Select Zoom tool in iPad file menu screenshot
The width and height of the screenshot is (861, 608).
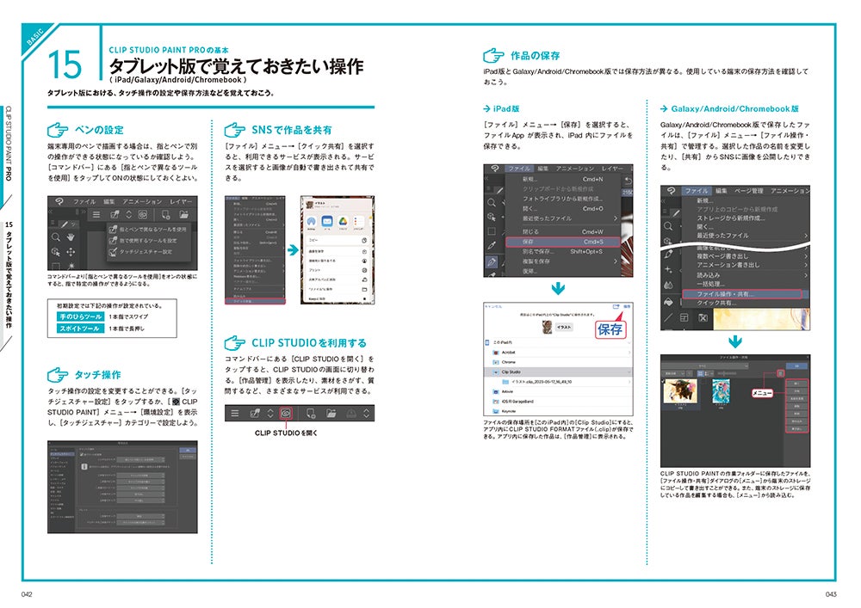(x=492, y=202)
